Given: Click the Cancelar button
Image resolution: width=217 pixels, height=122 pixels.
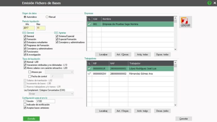Looking at the screenshot, I should tap(183, 119).
